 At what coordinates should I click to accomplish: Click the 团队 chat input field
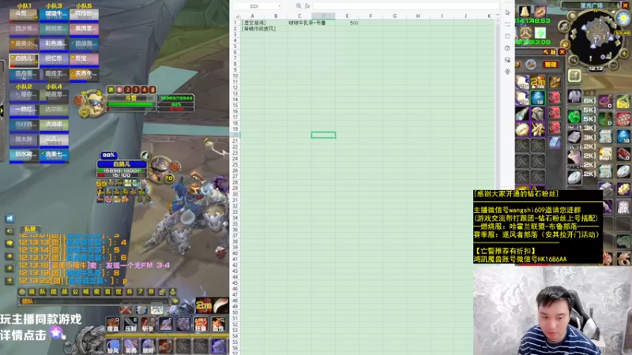[93, 301]
